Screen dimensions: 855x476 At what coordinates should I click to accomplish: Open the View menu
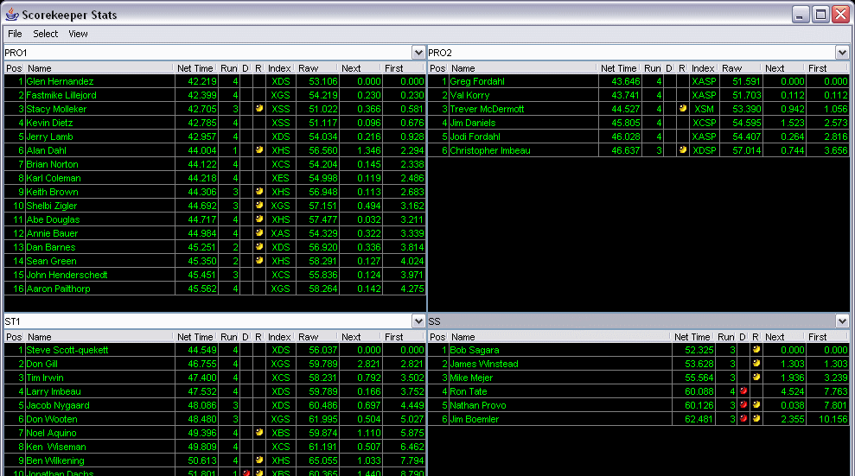click(x=78, y=34)
